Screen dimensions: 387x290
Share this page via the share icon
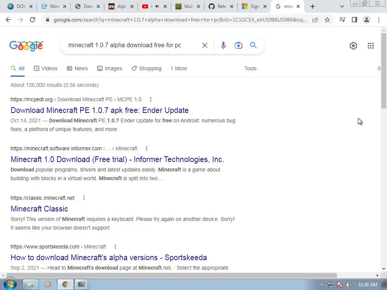[315, 20]
